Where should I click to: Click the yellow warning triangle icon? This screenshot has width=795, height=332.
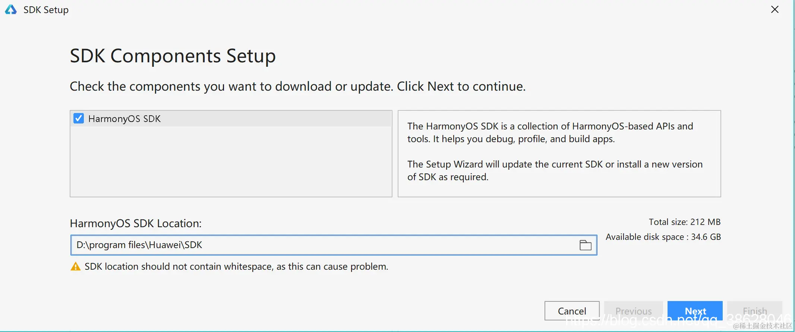point(76,266)
